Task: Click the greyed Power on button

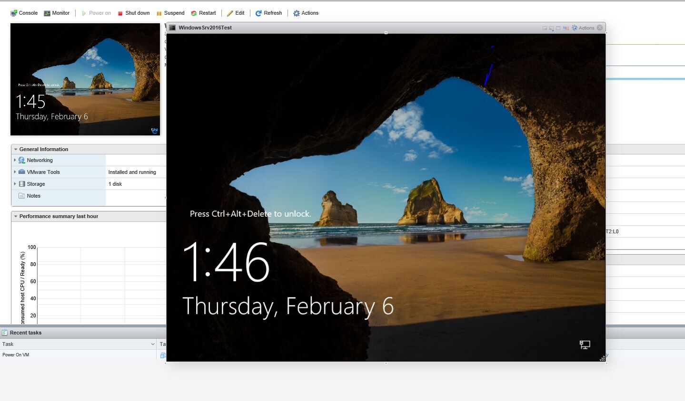Action: [96, 13]
